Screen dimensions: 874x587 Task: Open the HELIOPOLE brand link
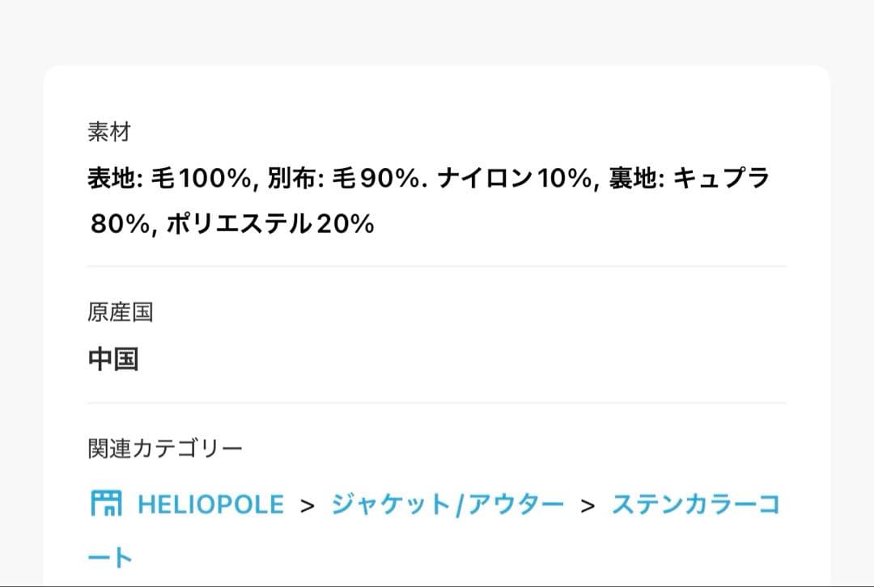tap(210, 505)
